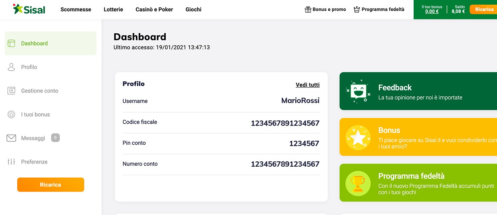
Task: Open the green Programma fedeltà card
Action: coord(418,183)
